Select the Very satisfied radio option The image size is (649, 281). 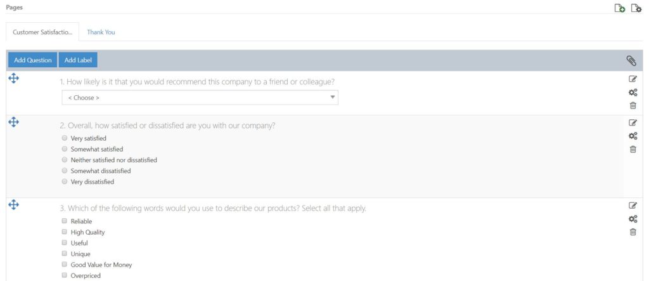coord(64,138)
